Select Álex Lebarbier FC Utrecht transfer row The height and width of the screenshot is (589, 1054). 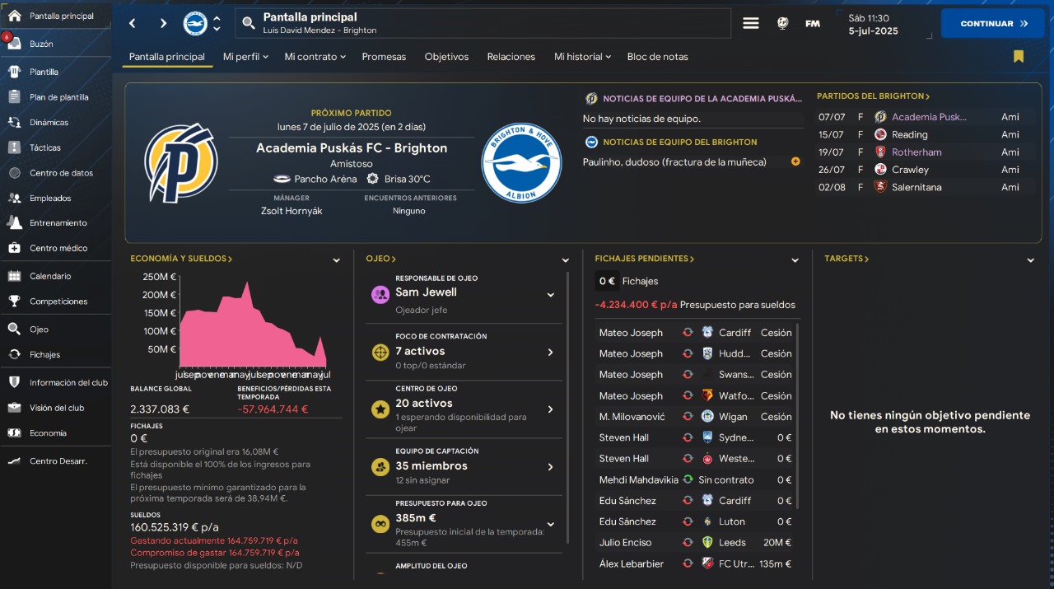(695, 563)
